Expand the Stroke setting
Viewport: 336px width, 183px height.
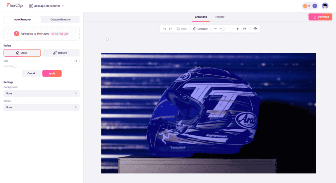click(41, 107)
